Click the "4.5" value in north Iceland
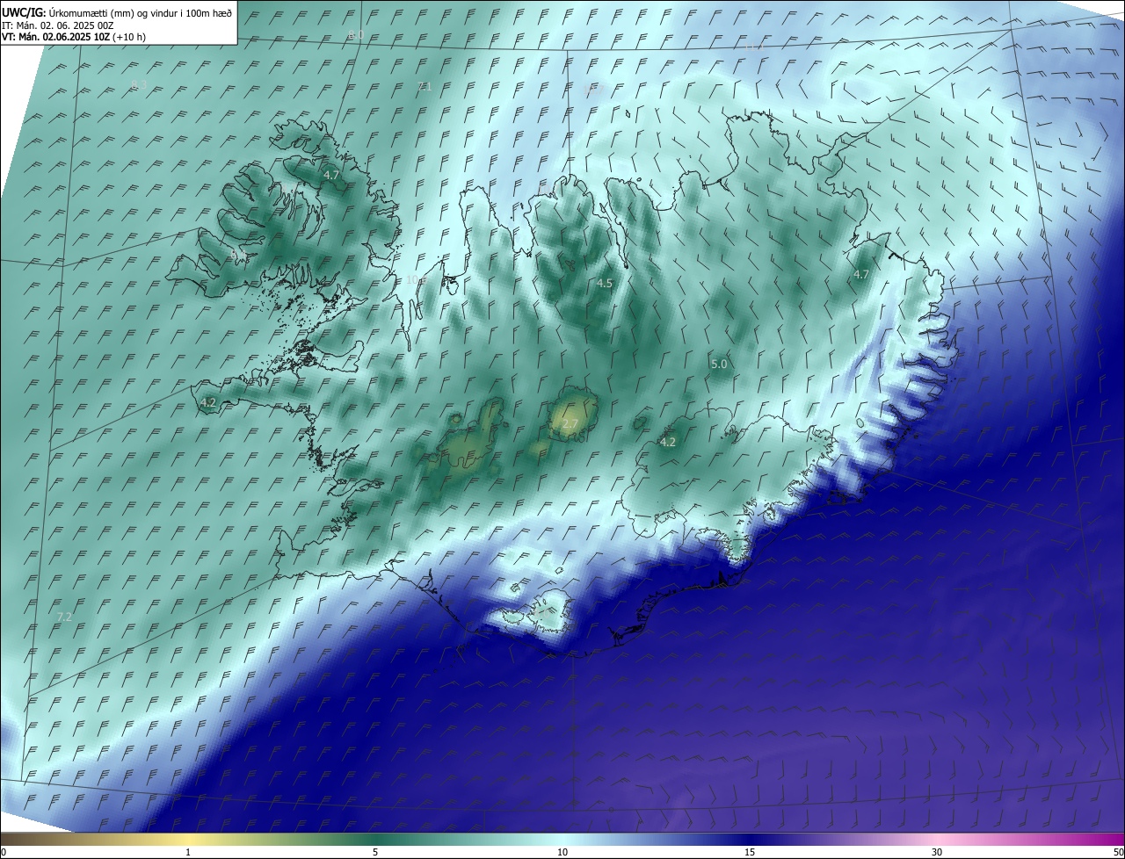Viewport: 1125px width, 859px height. point(605,284)
